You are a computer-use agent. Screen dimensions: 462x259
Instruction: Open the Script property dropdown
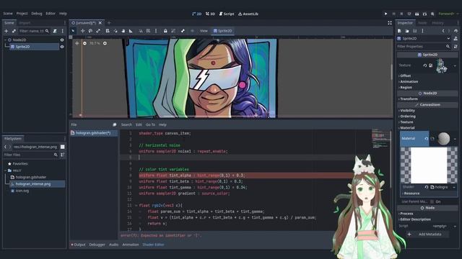coord(456,226)
